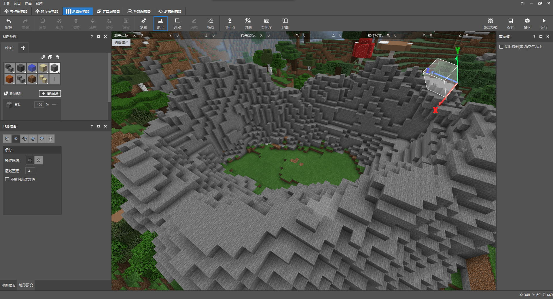Click the Copy (复制) toolbar icon
Viewport: 553px width, 299px height.
pos(43,23)
